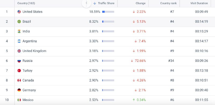
Task: Click the Mexico flag icon
Action: (x=19, y=100)
